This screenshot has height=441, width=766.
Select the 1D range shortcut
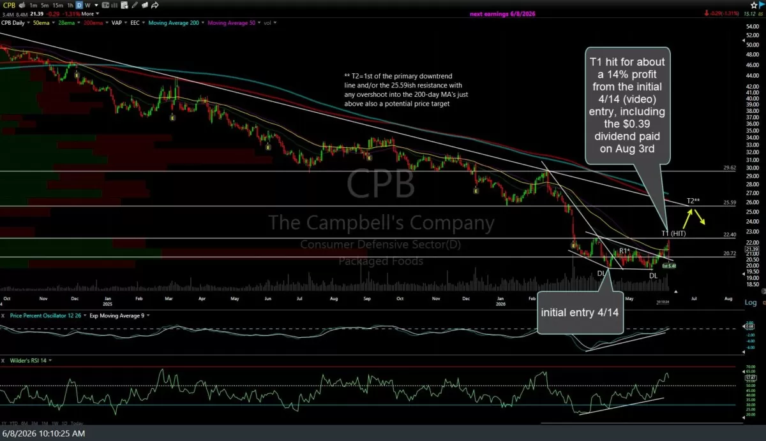pos(64,424)
